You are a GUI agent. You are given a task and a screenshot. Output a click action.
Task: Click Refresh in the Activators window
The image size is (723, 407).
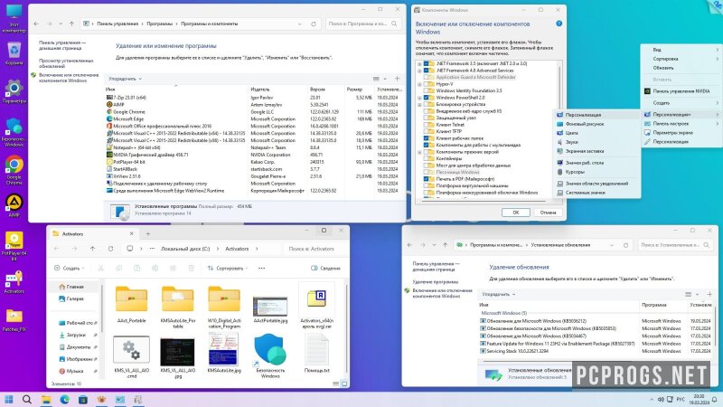(110, 249)
